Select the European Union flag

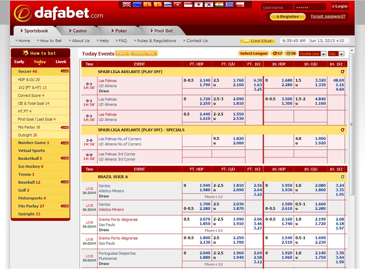(137, 4)
